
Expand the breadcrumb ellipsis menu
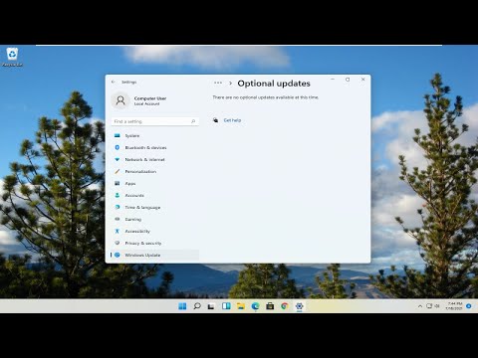click(x=218, y=83)
